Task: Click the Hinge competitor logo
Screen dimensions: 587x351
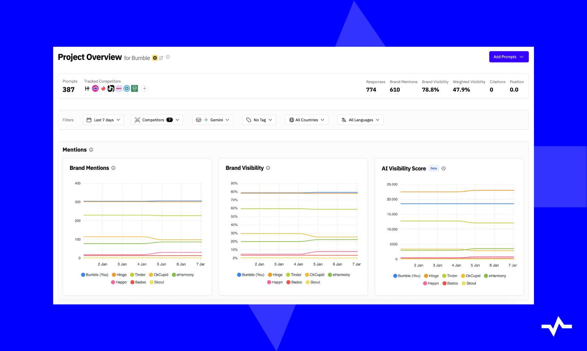Action: 87,88
